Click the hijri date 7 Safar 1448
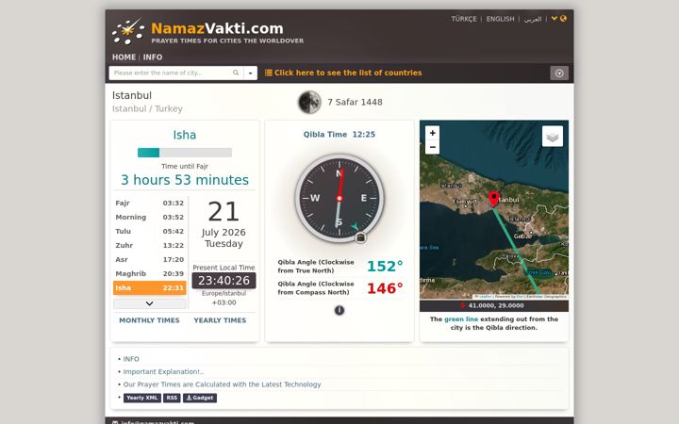 click(355, 103)
